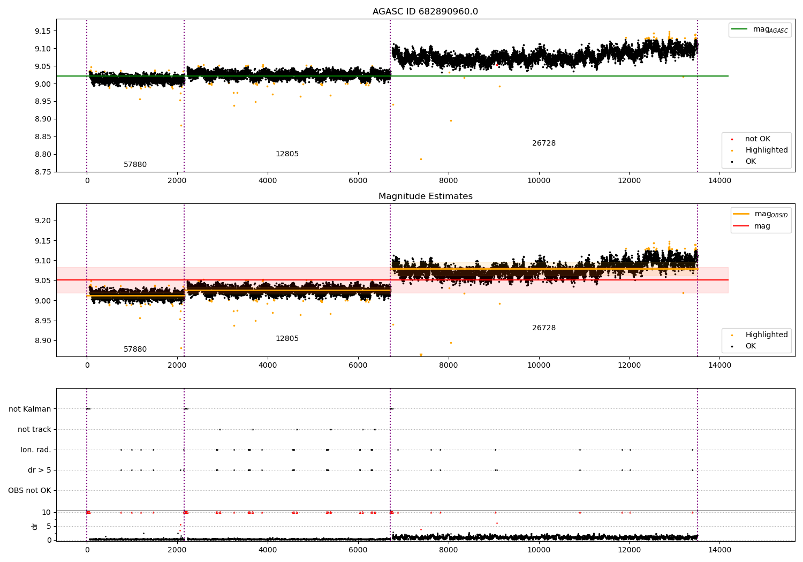Click the 'OBS not OK' row label

tap(29, 491)
